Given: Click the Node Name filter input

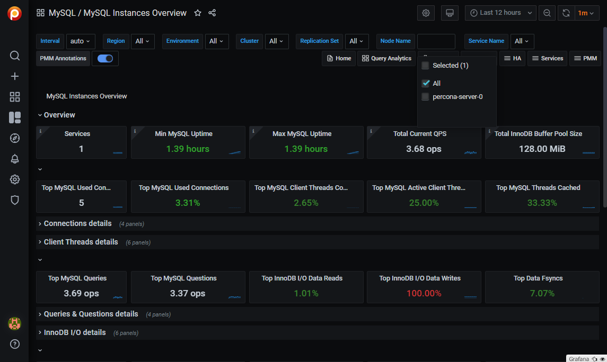Looking at the screenshot, I should coord(436,41).
